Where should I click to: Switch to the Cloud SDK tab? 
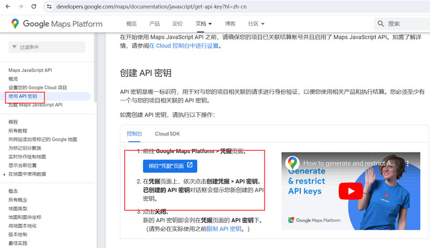click(x=167, y=134)
